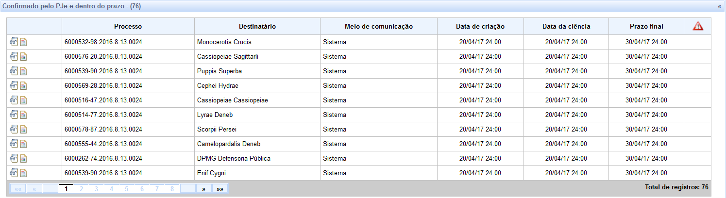Viewport: 726px width, 198px height.
Task: Select page 8 in the paginator
Action: pyautogui.click(x=172, y=189)
